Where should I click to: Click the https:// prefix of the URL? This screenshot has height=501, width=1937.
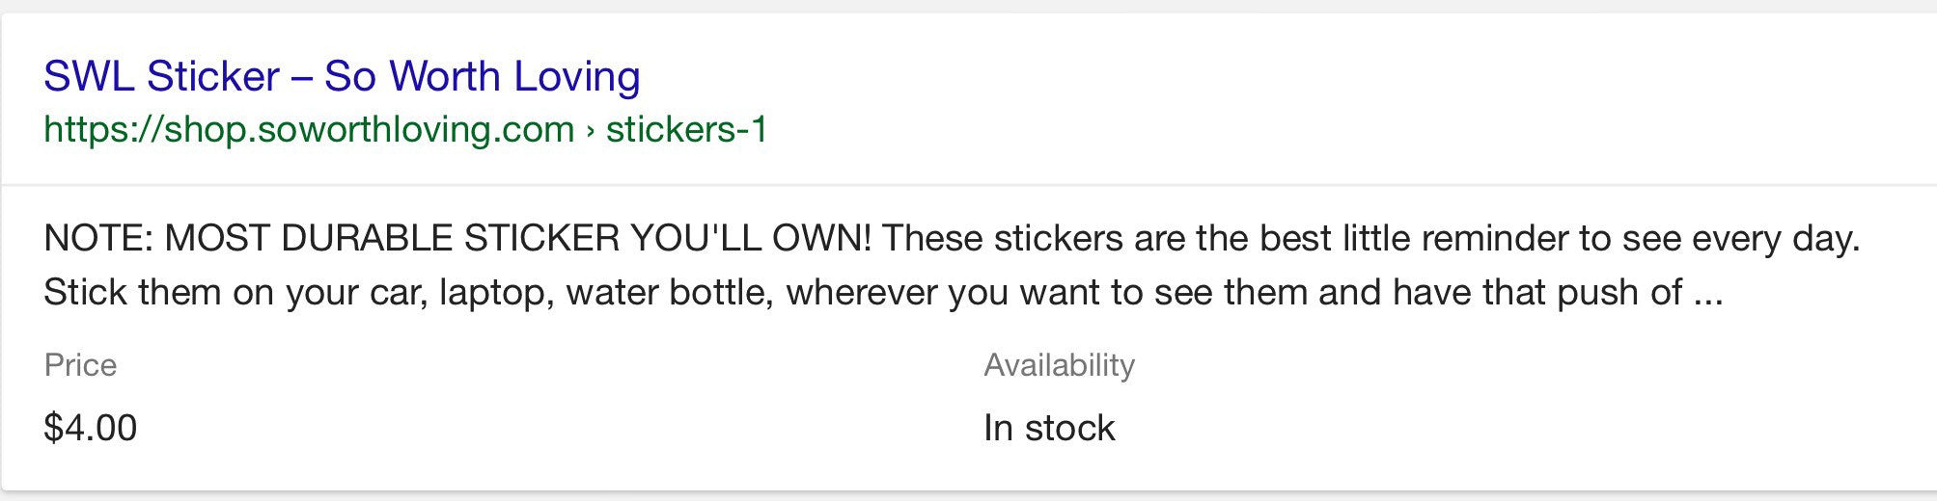(103, 129)
